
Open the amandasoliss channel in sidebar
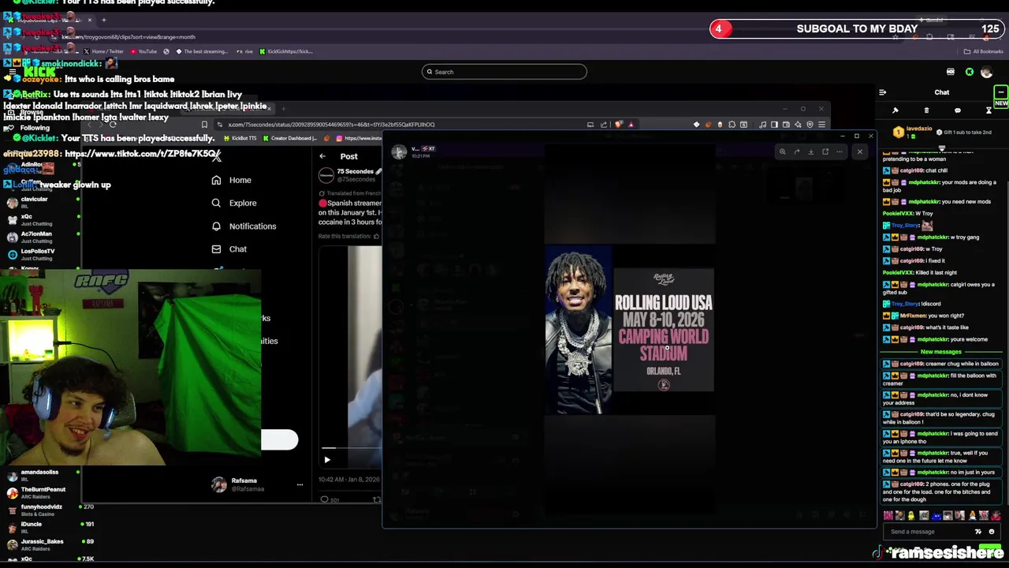[39, 476]
